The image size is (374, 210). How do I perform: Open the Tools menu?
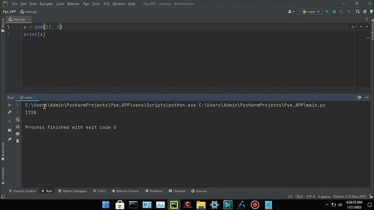pos(96,4)
